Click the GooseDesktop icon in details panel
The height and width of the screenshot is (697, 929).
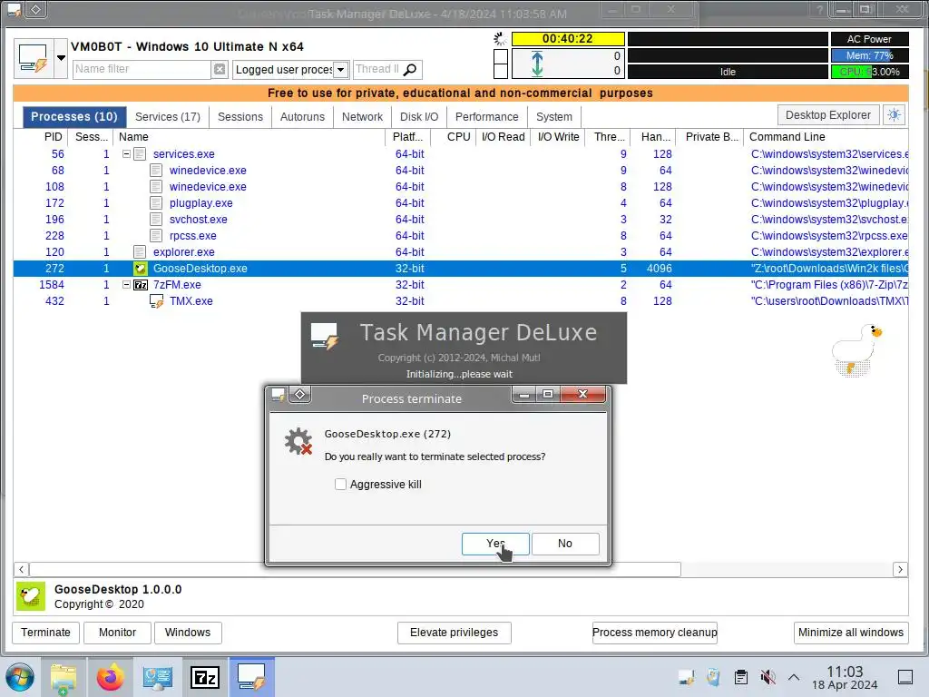tap(31, 596)
